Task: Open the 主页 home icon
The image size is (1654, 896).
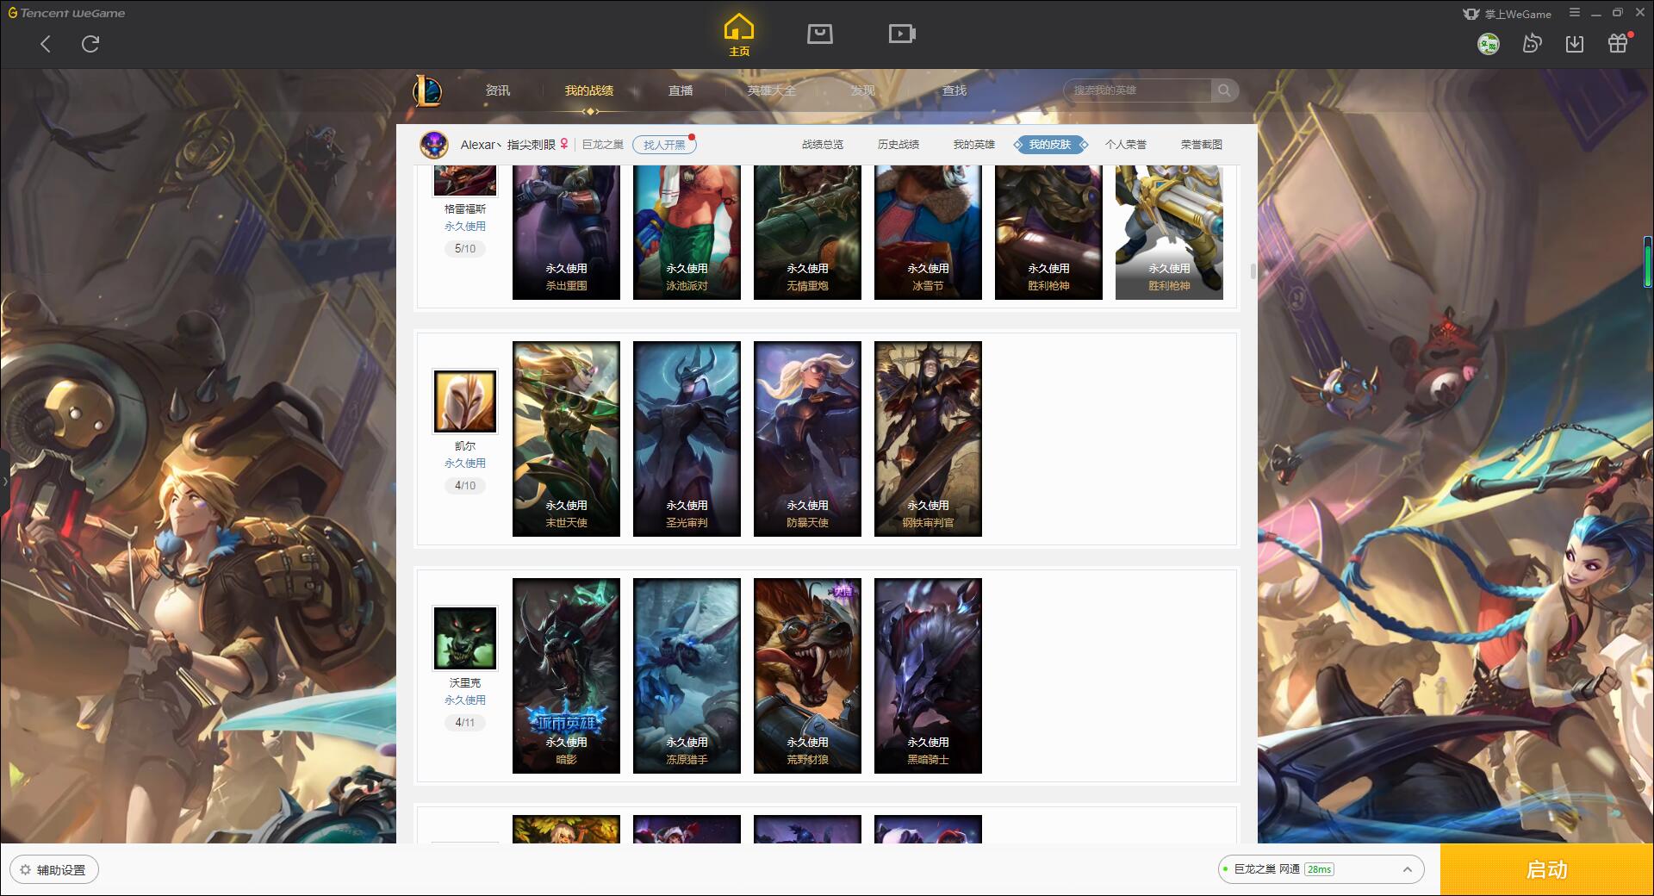Action: point(739,34)
